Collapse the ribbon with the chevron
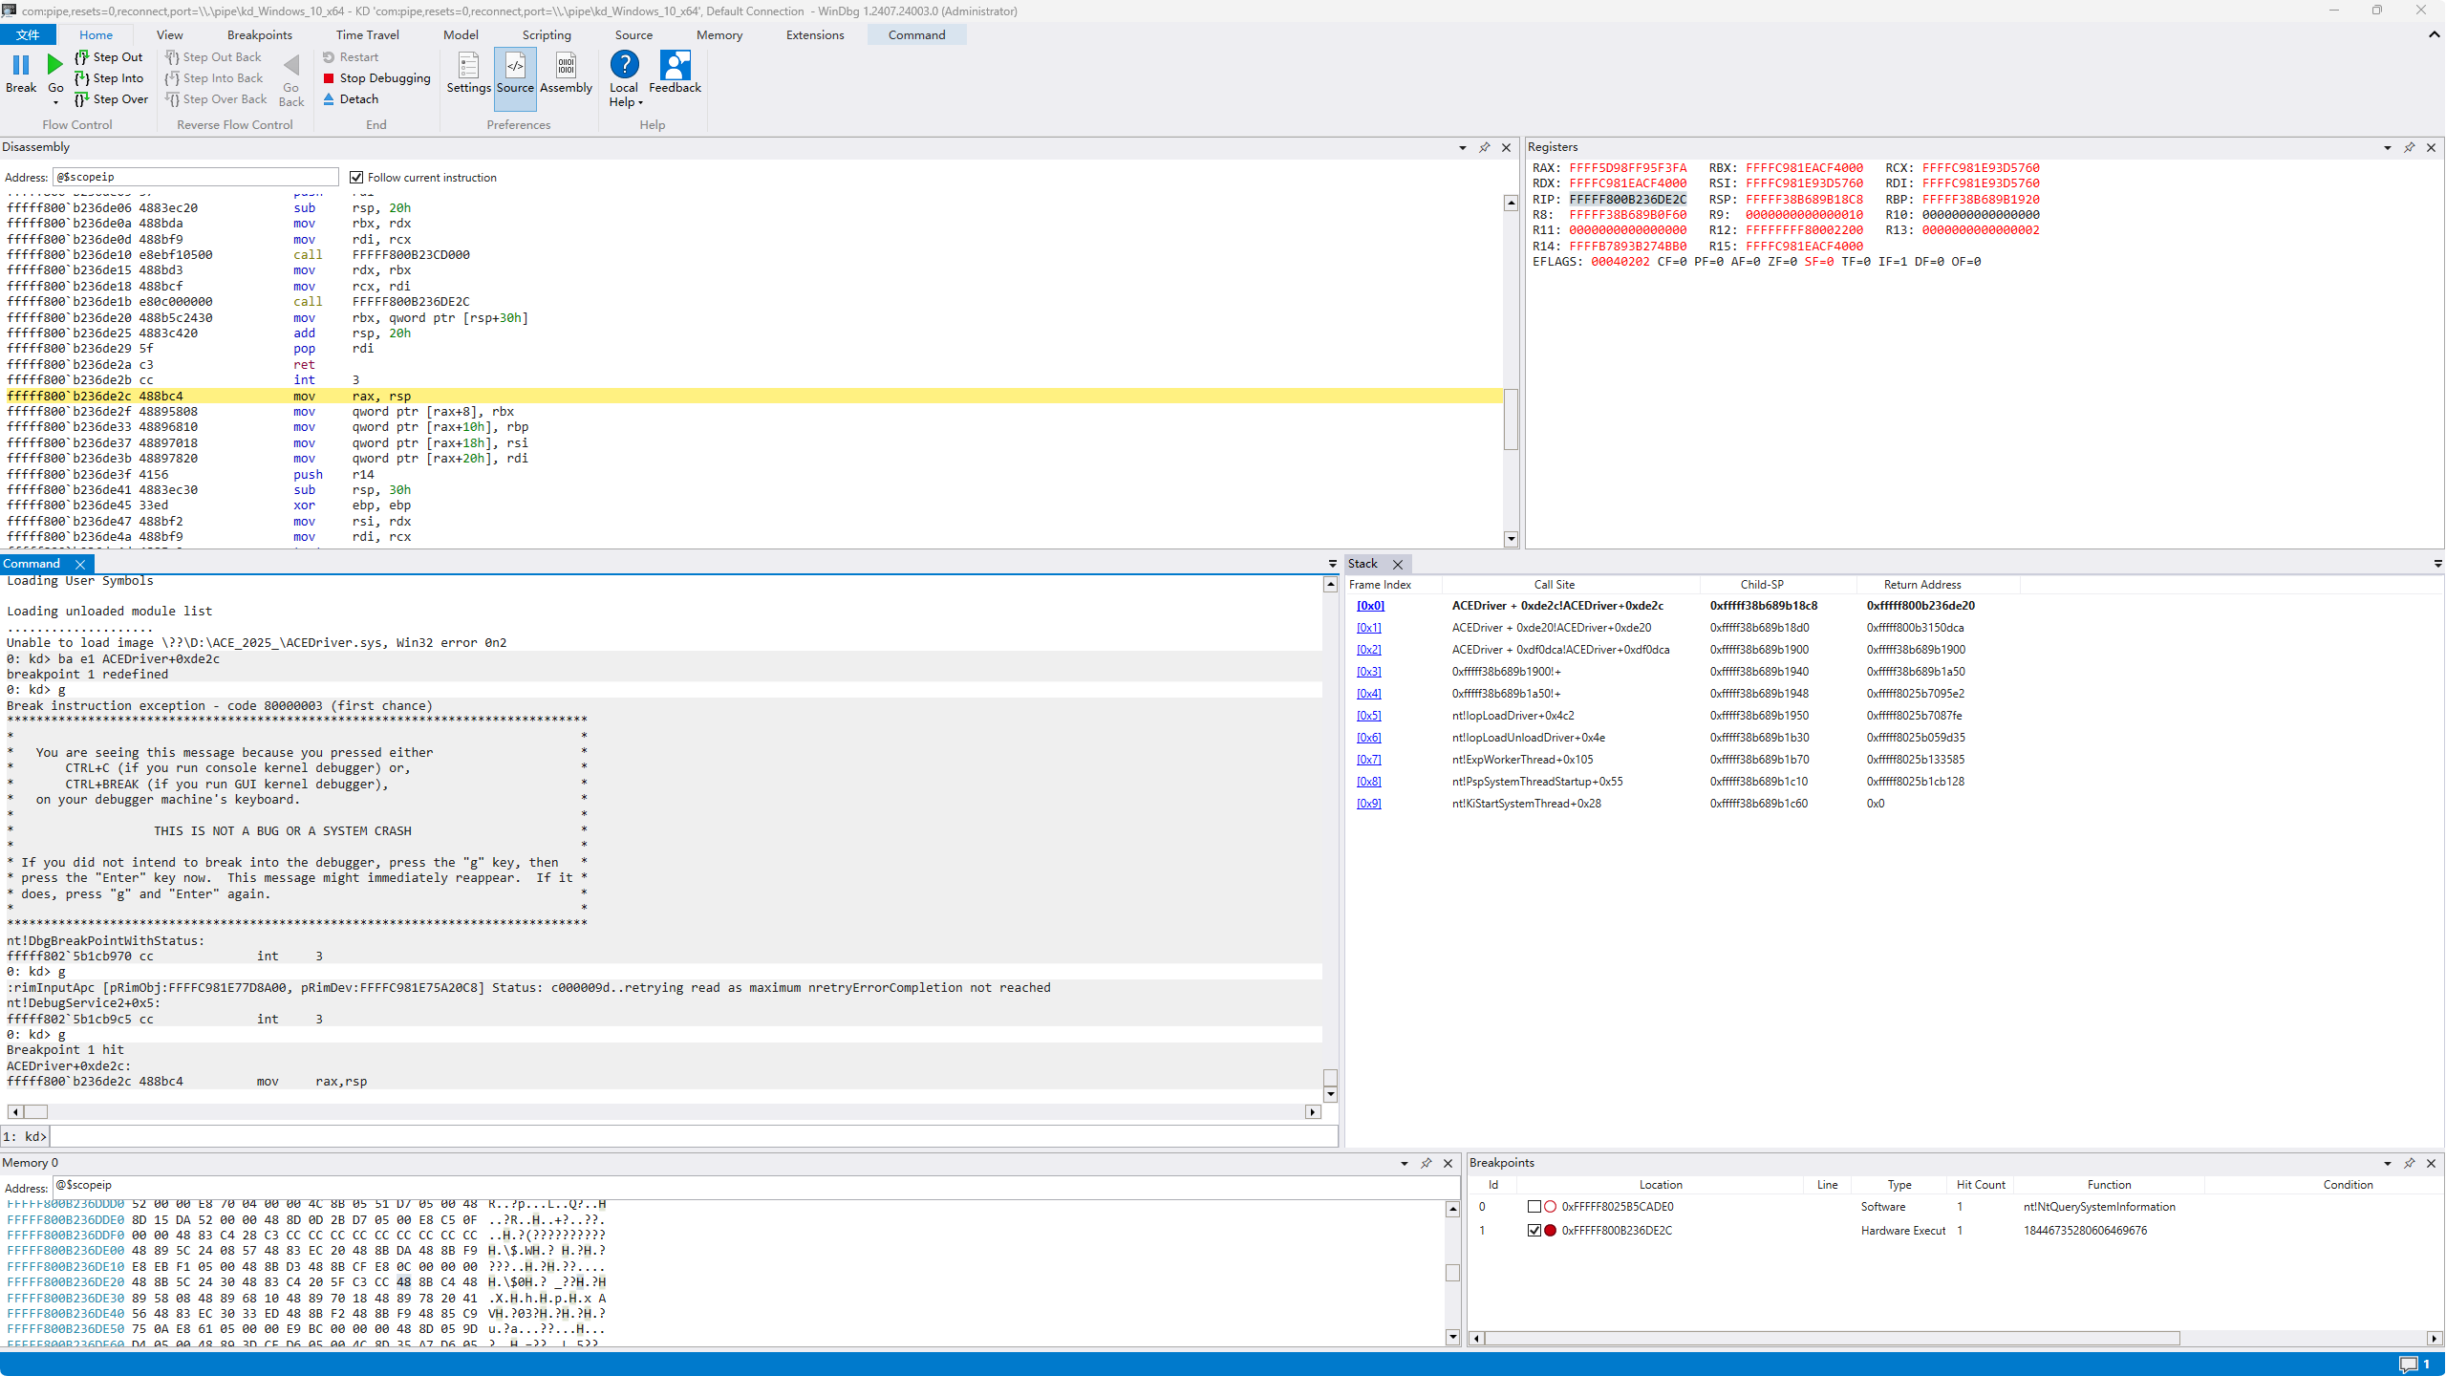The height and width of the screenshot is (1376, 2446). pos(2434,34)
